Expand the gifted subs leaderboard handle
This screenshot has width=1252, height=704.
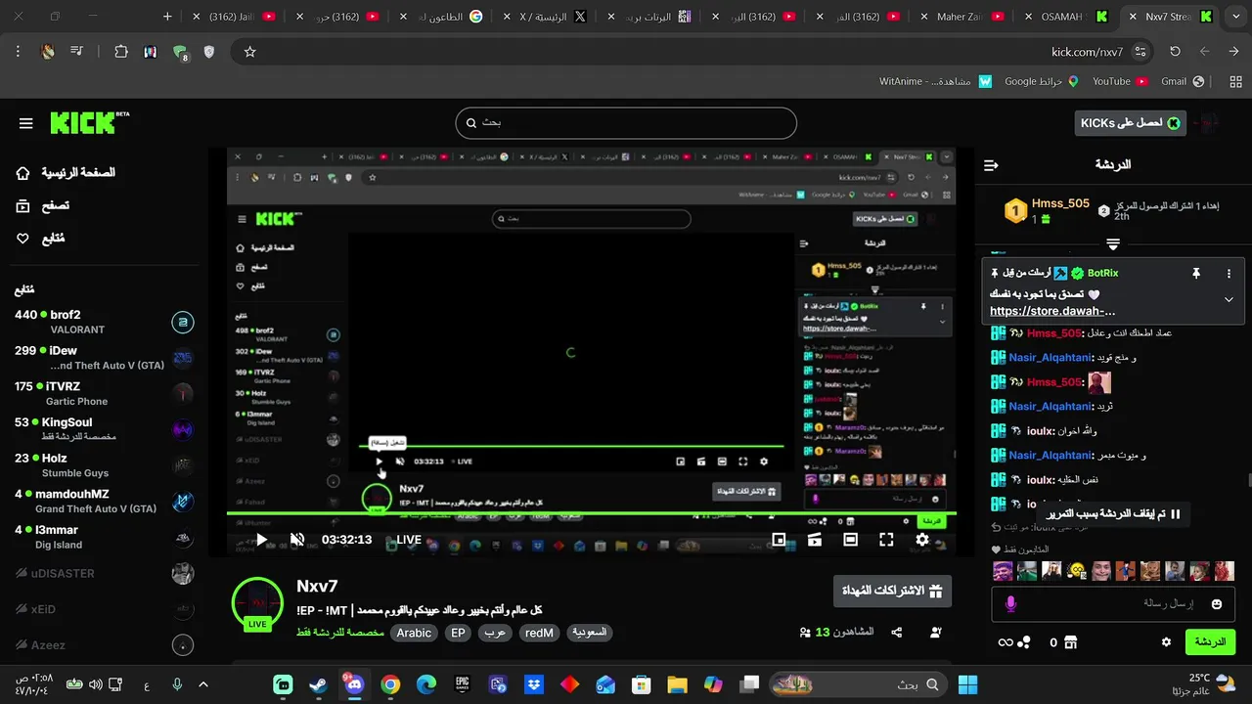[1113, 243]
